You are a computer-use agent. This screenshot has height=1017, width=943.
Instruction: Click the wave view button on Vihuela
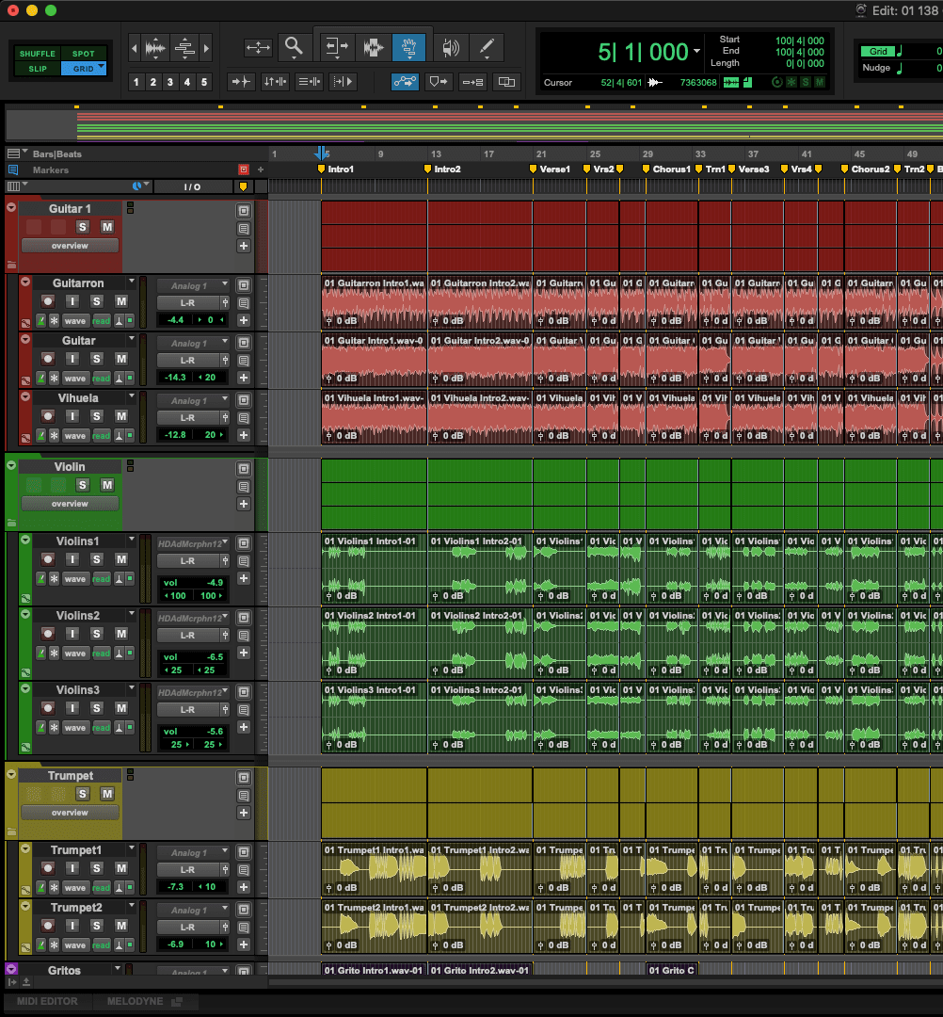click(75, 436)
